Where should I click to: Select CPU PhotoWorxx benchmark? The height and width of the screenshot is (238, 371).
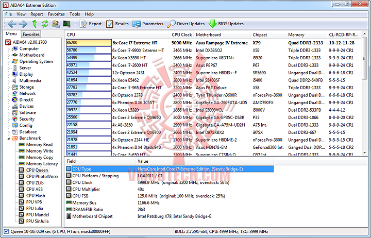42,177
